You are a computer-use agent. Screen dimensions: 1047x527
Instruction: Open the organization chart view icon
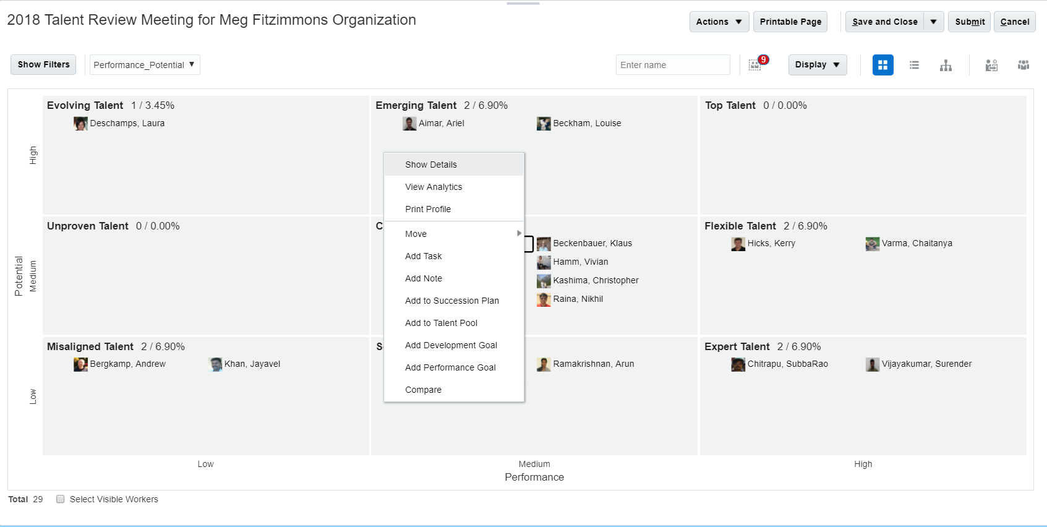pos(946,65)
